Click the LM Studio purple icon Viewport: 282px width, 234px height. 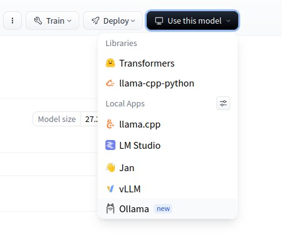(x=110, y=145)
